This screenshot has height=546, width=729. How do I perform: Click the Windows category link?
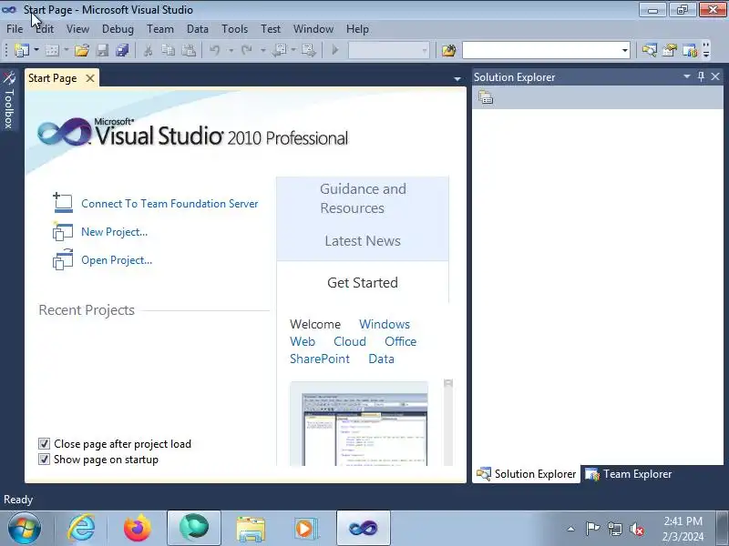tap(385, 324)
